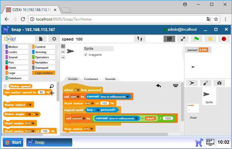Open B+C dropdown in palette Start motor block
The image size is (232, 149).
[30, 123]
